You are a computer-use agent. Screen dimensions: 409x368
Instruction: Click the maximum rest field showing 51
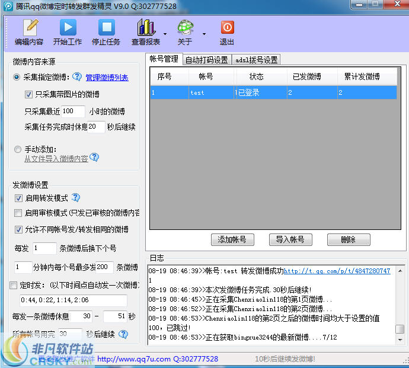[x=115, y=316]
